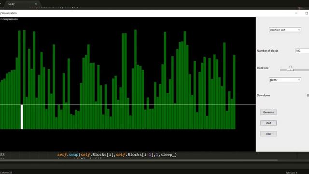This screenshot has width=309, height=174.
Task: Minimize the Visualization window
Action: 296,13
